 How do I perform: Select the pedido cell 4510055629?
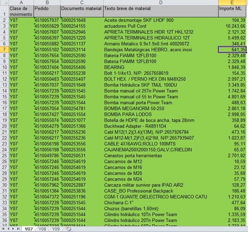[x=47, y=26]
